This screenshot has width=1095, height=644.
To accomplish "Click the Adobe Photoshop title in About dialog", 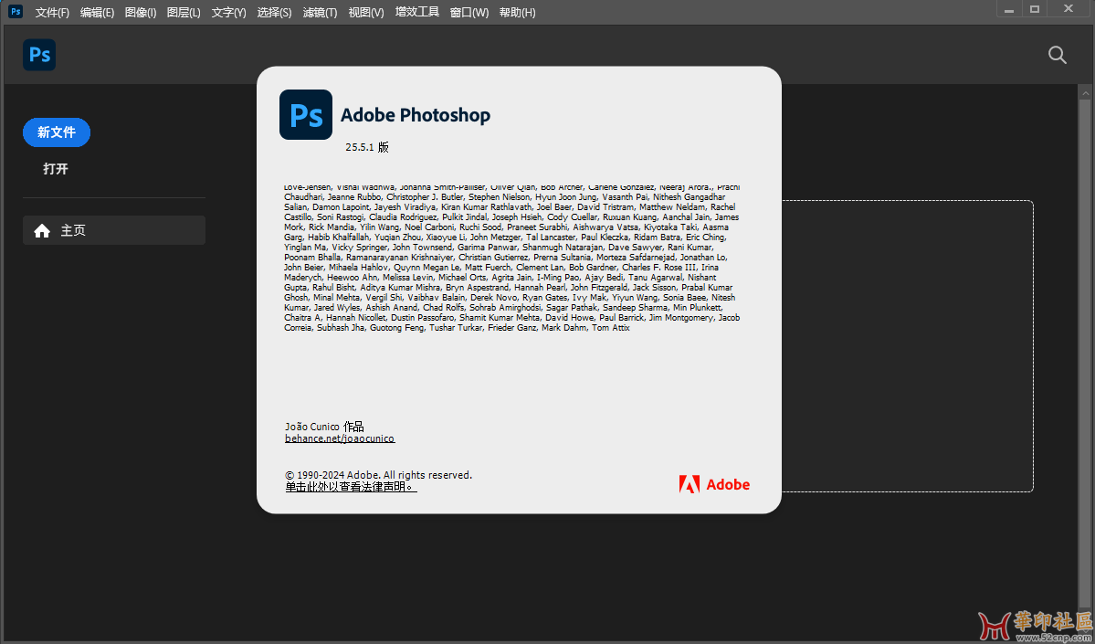I will (416, 115).
